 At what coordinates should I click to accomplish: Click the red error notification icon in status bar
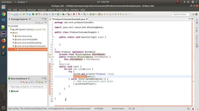pos(193,109)
